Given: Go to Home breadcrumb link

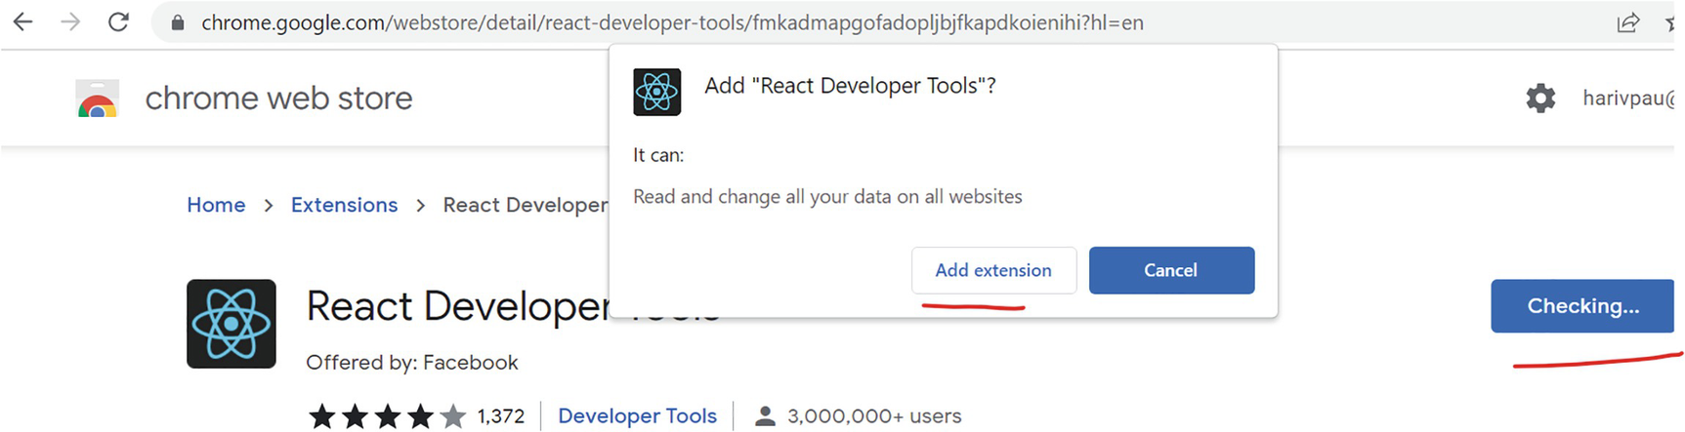Looking at the screenshot, I should [x=216, y=205].
